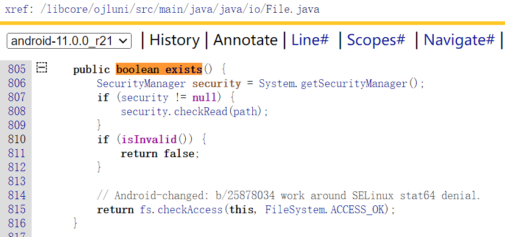Image resolution: width=505 pixels, height=237 pixels.
Task: Open the src directory link
Action: point(144,9)
